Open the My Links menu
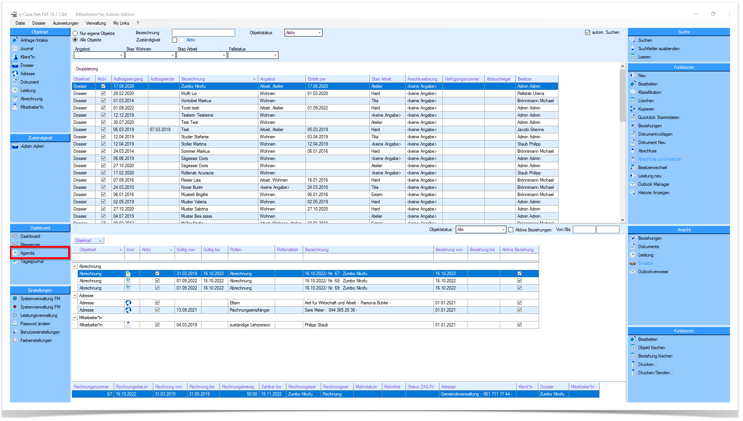The image size is (743, 421). (121, 23)
